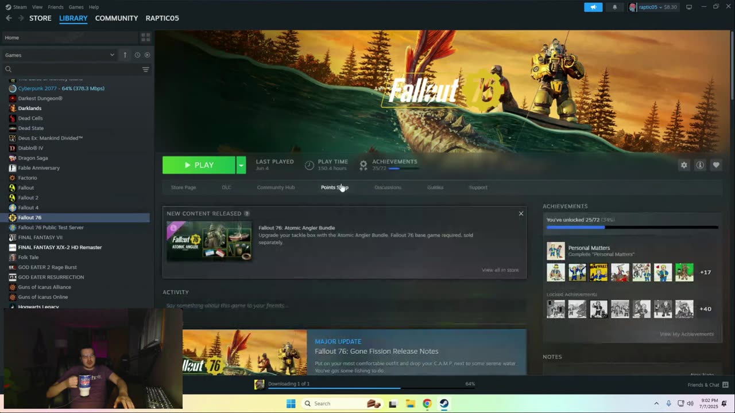Open the raptic05 account dropdown
The width and height of the screenshot is (735, 413).
(653, 7)
